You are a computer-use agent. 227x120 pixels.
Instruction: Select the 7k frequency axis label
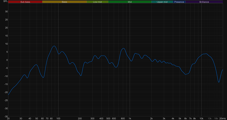[x=190, y=119]
